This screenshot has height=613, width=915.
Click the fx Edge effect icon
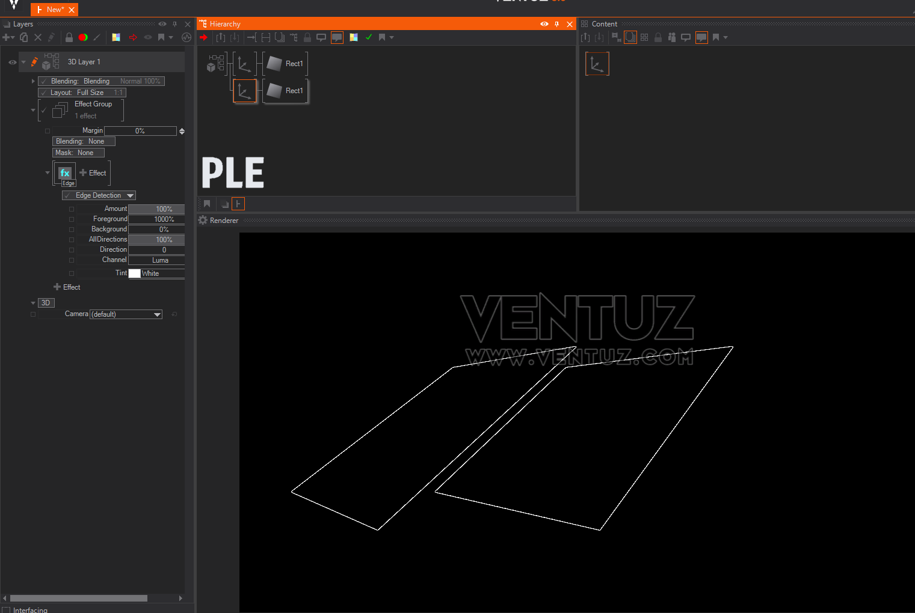65,174
